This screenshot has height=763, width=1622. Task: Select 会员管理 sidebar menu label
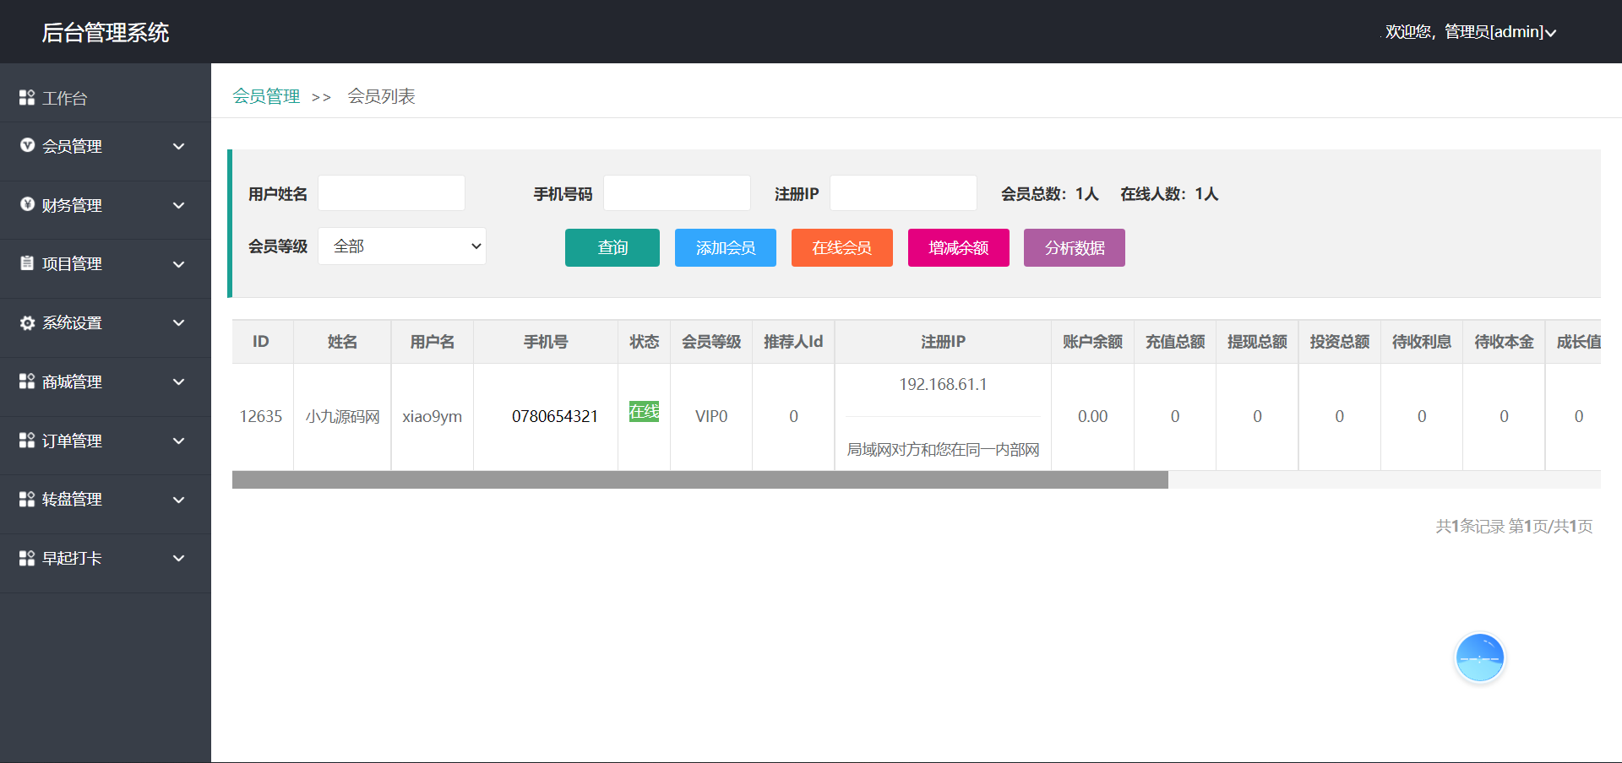coord(73,146)
